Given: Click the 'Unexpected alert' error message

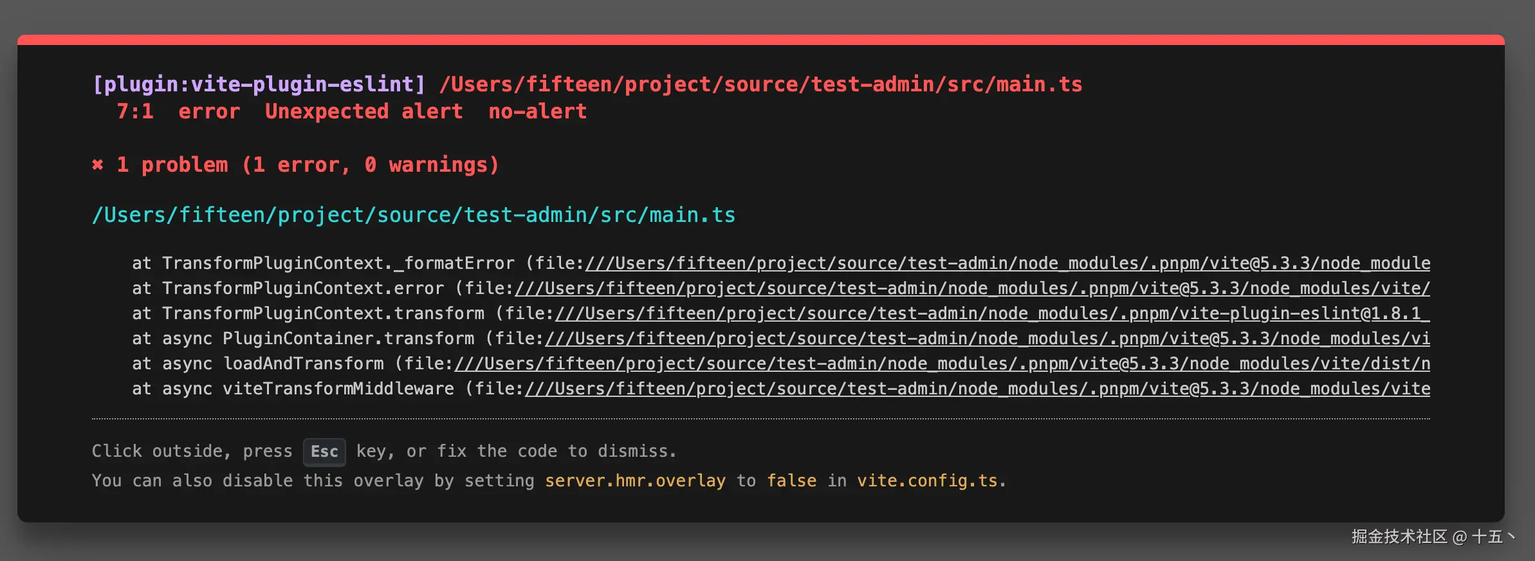Looking at the screenshot, I should pyautogui.click(x=363, y=112).
